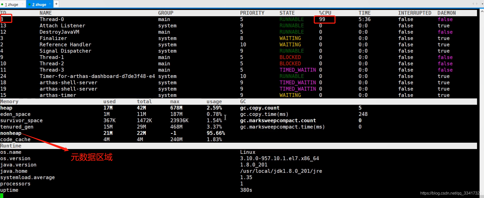484x198 pixels.
Task: Click the WAITING state of Finalizer
Action: tap(290, 38)
